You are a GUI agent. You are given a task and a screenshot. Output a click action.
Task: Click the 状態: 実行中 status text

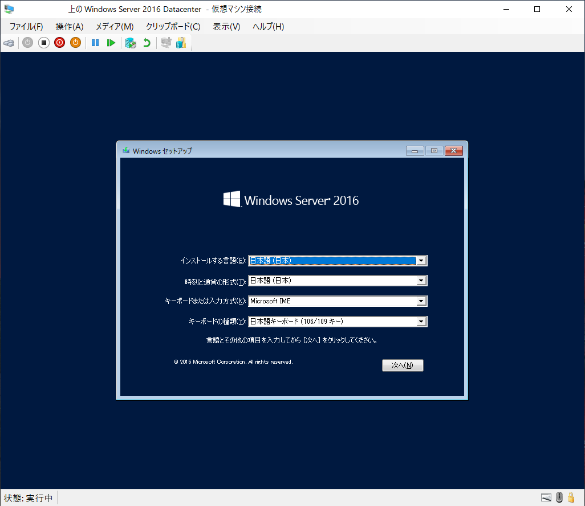(x=29, y=498)
